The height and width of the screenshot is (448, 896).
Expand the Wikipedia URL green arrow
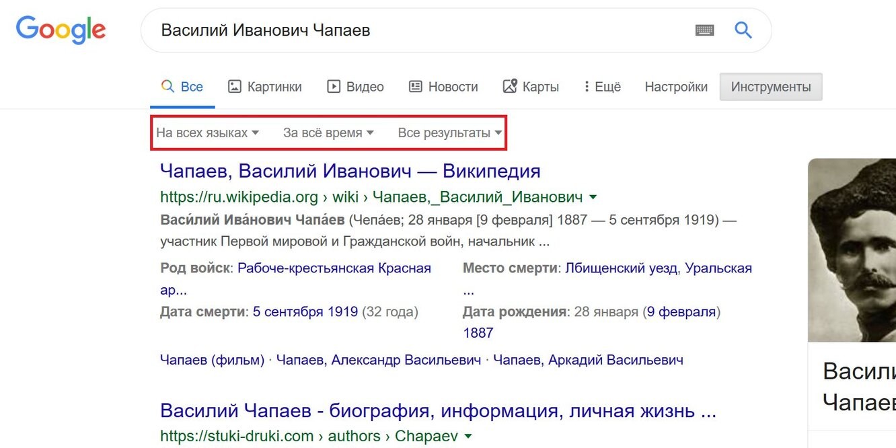tap(593, 197)
